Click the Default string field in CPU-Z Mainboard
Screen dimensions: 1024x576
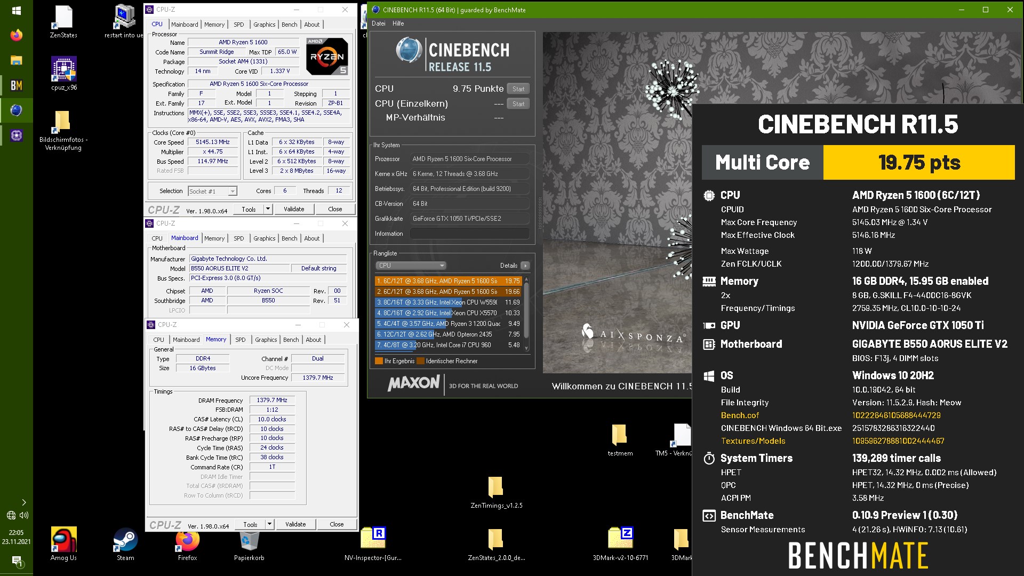pos(319,268)
